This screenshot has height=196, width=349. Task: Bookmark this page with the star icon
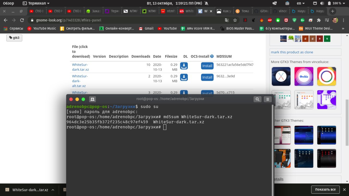tap(235, 20)
